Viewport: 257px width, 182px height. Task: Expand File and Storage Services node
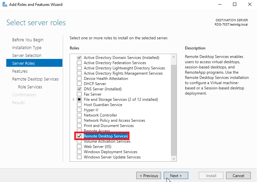(74, 100)
